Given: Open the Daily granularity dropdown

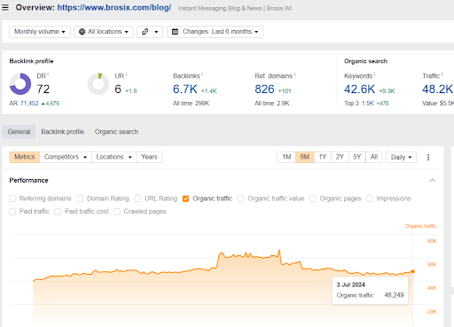Looking at the screenshot, I should coord(401,157).
